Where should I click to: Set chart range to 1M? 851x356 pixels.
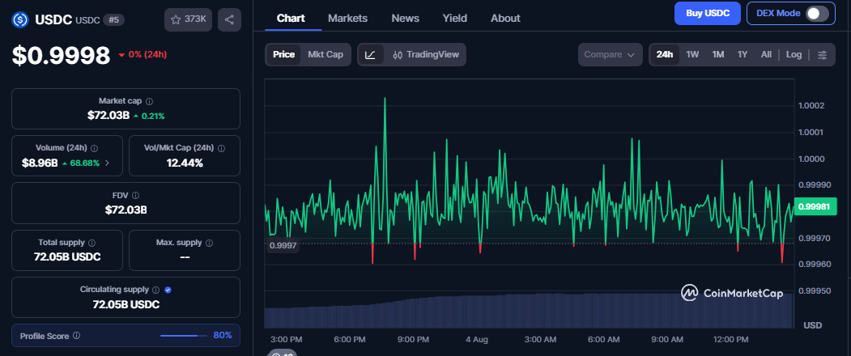[718, 55]
